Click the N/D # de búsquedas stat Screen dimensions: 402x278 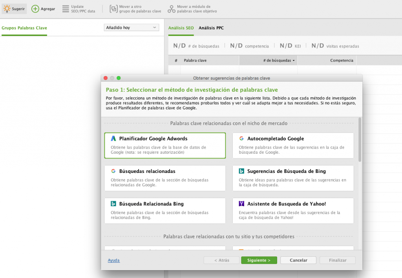pyautogui.click(x=196, y=46)
